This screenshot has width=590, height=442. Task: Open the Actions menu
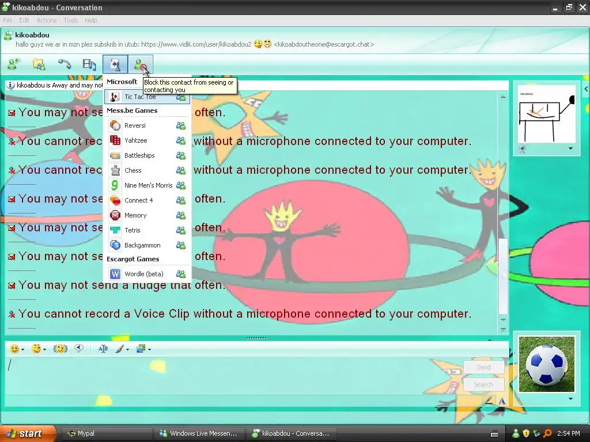[46, 20]
